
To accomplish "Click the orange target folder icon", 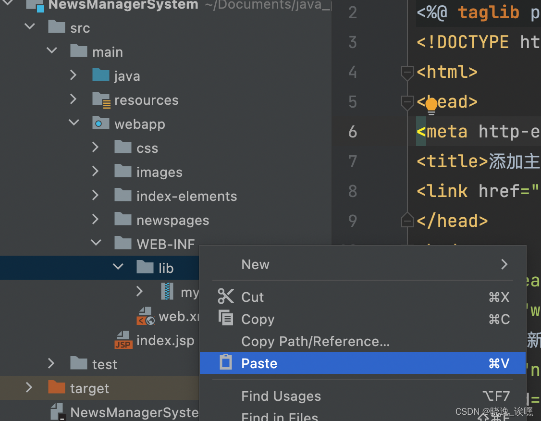I will point(57,387).
